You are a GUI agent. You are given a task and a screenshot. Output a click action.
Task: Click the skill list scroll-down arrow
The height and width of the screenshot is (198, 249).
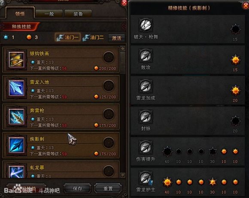(123, 175)
